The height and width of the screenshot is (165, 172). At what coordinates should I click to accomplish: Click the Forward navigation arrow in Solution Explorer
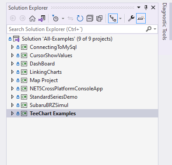[22, 18]
